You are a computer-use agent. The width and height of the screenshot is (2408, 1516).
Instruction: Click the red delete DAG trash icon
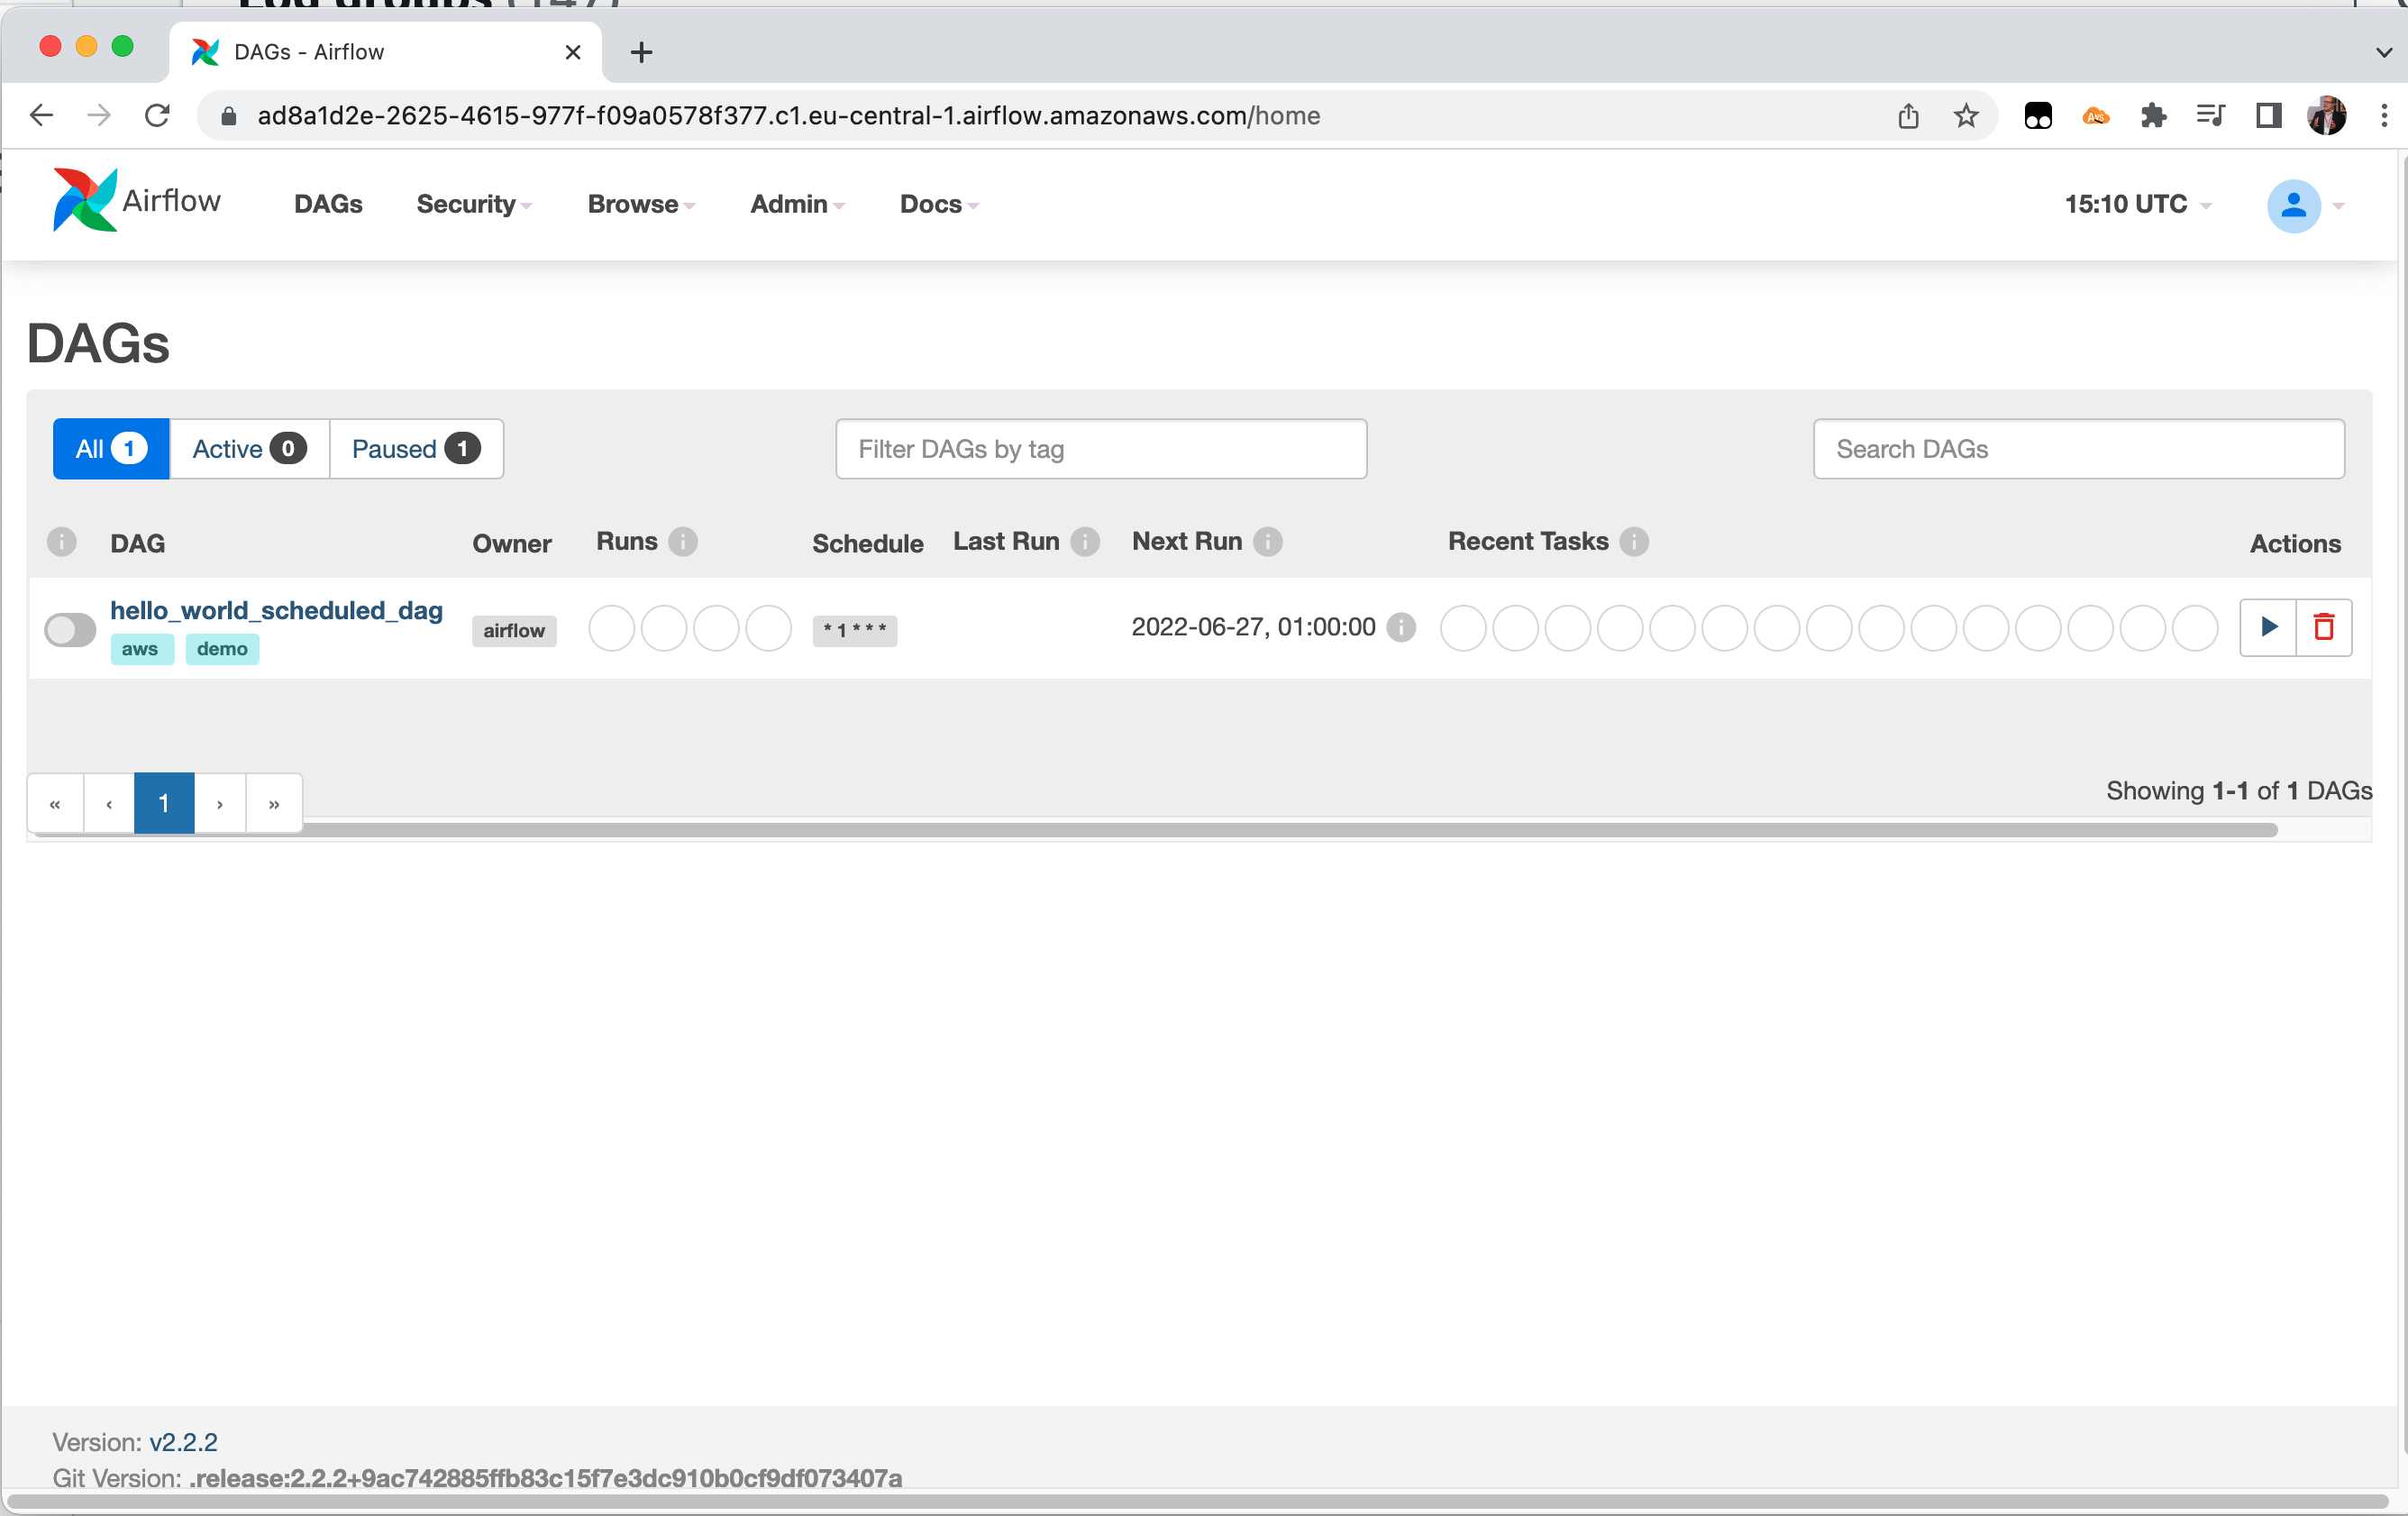2323,627
